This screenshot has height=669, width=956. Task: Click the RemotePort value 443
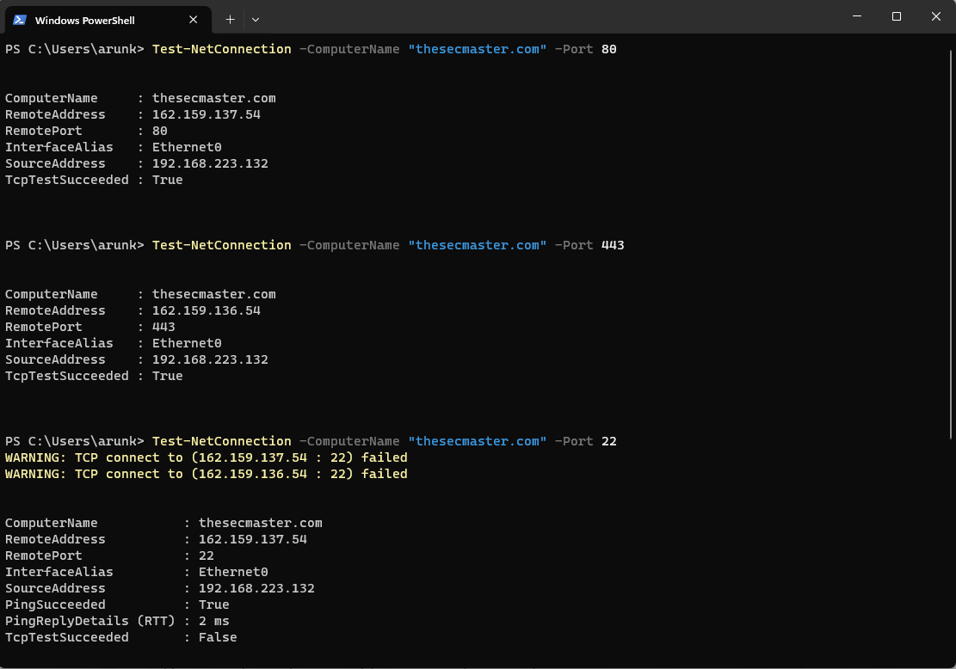pos(163,327)
